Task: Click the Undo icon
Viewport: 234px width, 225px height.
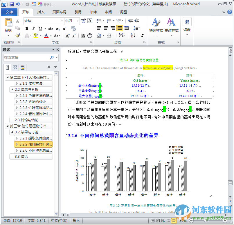Action: (18, 3)
